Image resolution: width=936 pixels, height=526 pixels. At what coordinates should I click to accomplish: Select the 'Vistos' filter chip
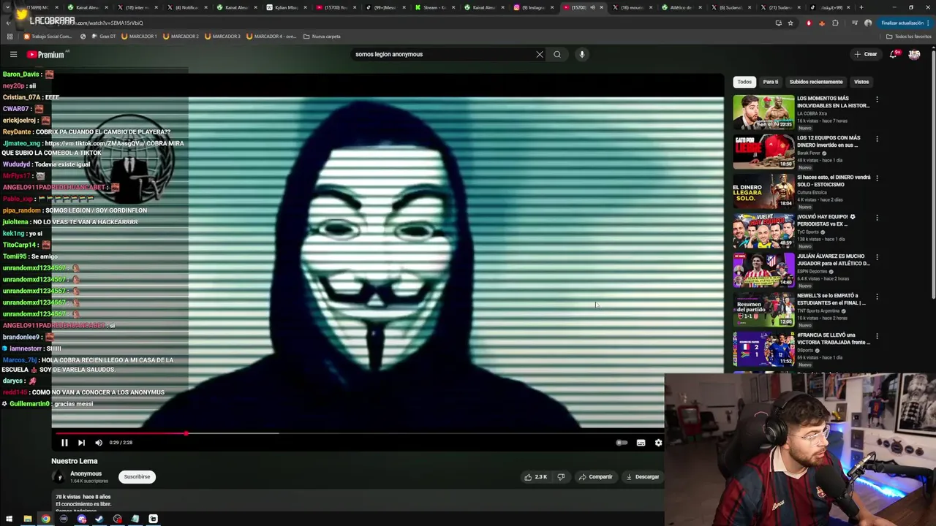click(861, 82)
